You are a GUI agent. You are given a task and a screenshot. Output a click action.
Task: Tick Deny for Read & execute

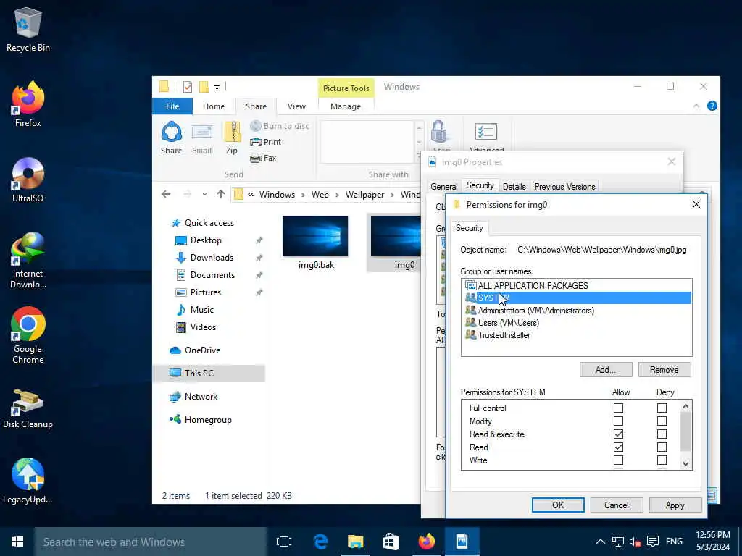[662, 434]
